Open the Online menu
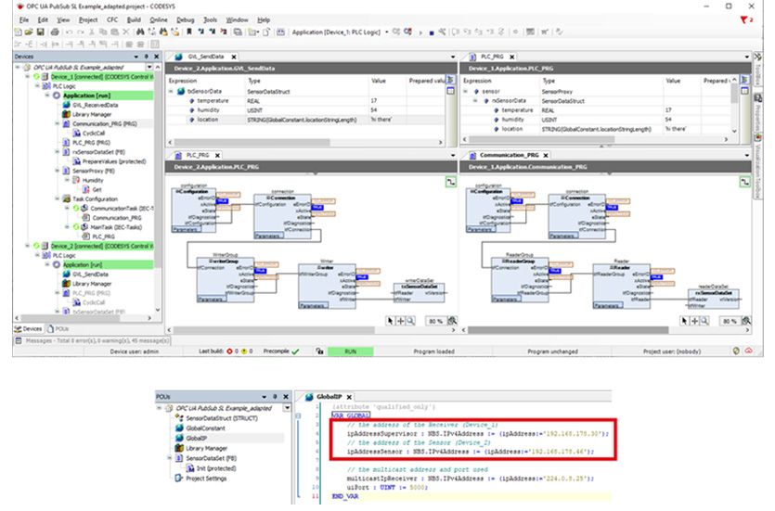This screenshot has height=511, width=775. (159, 19)
